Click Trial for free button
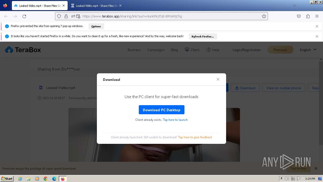The image size is (323, 182). coord(298,169)
